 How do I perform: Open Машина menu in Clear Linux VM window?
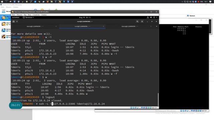point(19,15)
